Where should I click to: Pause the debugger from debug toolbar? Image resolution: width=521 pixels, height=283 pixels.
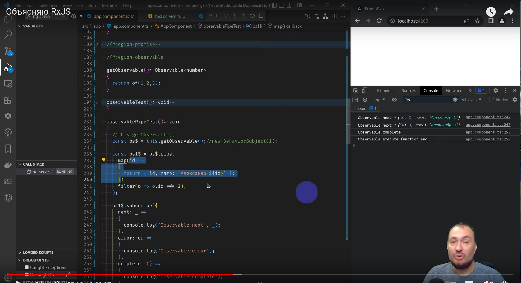(217, 16)
